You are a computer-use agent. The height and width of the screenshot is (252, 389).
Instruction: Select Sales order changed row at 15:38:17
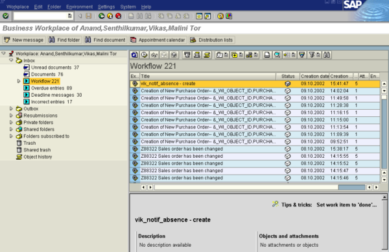pyautogui.click(x=255, y=149)
